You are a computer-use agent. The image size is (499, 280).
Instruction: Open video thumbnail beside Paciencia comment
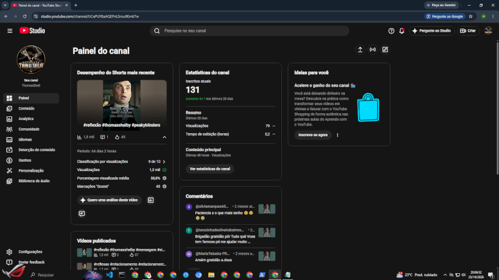click(267, 209)
